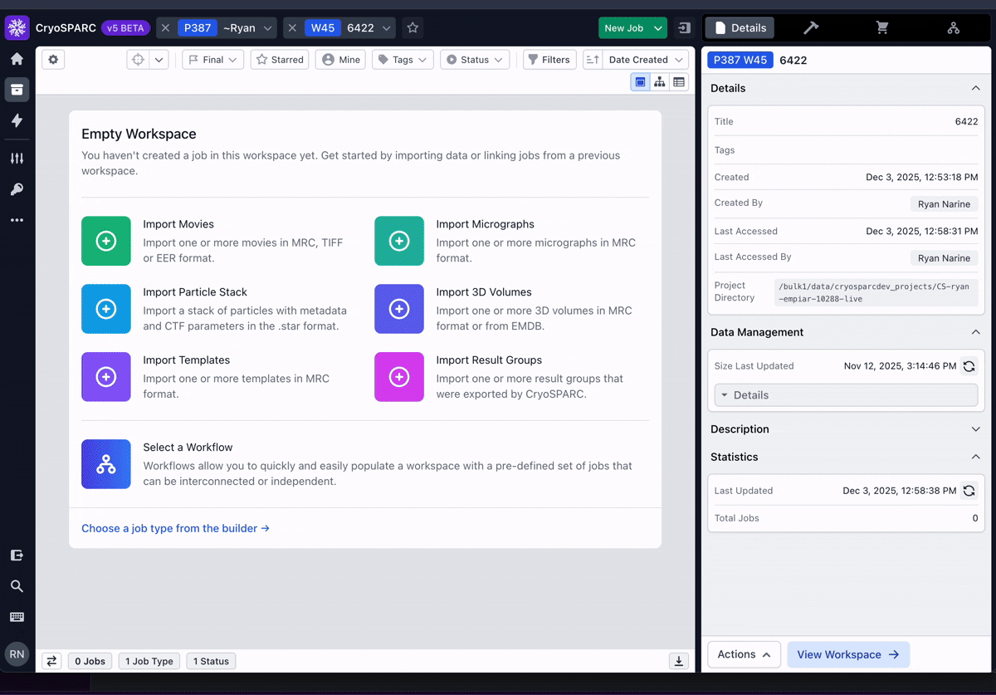Refresh the Size Last Updated value
The width and height of the screenshot is (996, 695).
[969, 366]
